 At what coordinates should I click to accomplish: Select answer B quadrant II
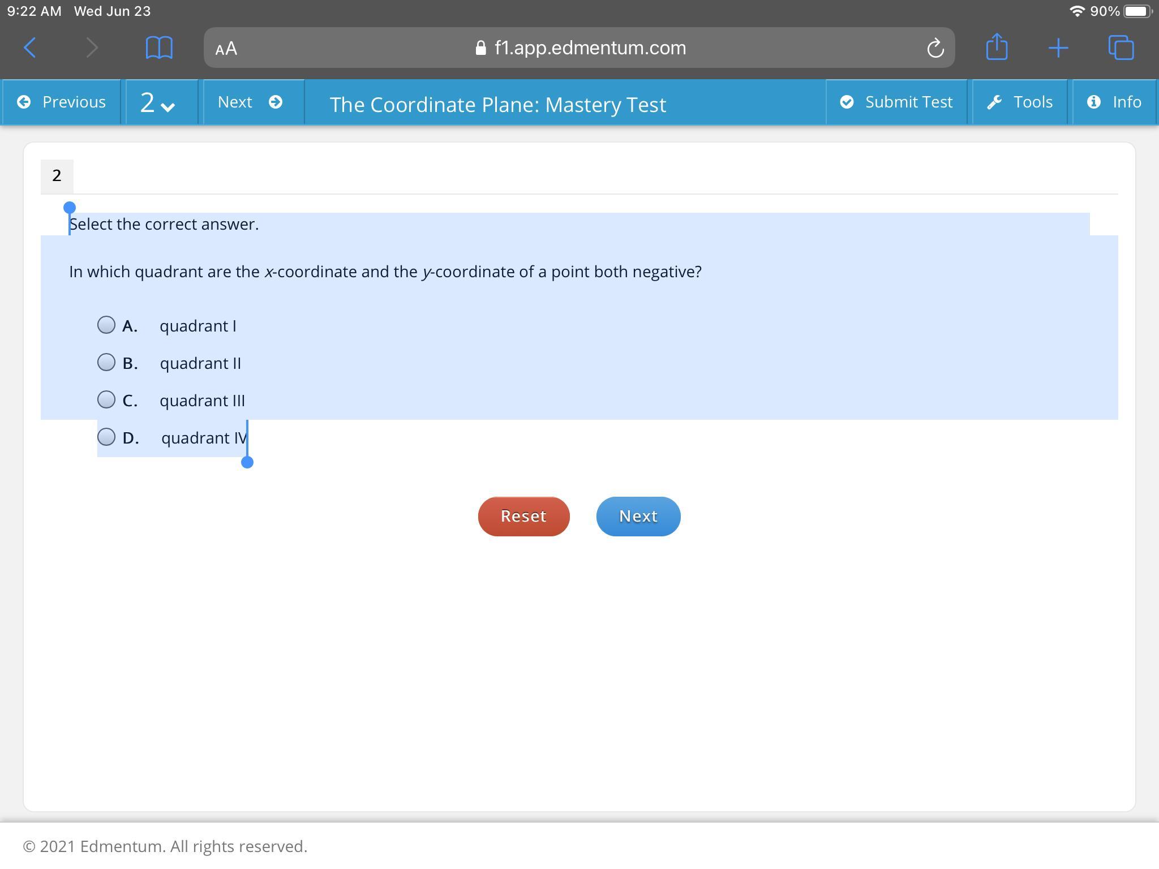click(106, 362)
